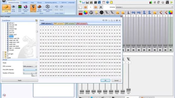Click the blue checkered icon in top toolbar
The width and height of the screenshot is (175, 98).
99,2
